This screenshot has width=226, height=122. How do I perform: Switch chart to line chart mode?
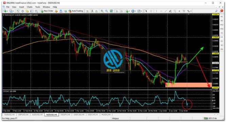pos(97,11)
